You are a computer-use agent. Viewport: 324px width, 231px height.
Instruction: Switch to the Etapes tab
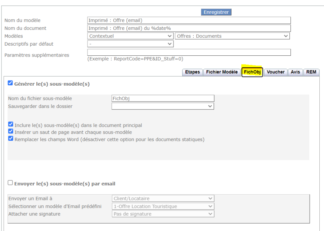coord(193,72)
